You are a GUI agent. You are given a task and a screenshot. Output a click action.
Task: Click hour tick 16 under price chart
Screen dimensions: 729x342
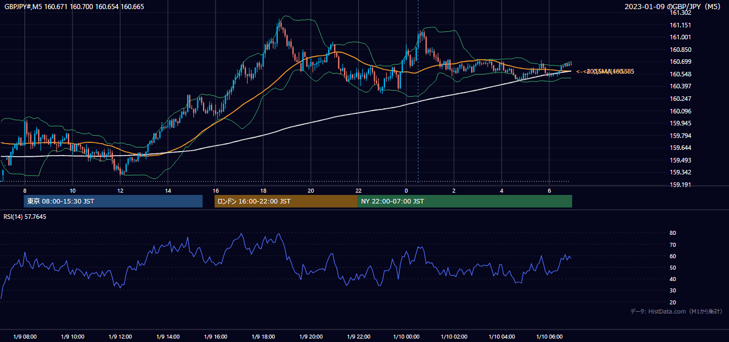(215, 190)
